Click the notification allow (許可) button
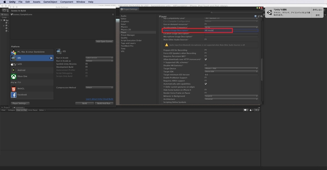Image resolution: width=327 pixels, height=170 pixels. tap(318, 15)
